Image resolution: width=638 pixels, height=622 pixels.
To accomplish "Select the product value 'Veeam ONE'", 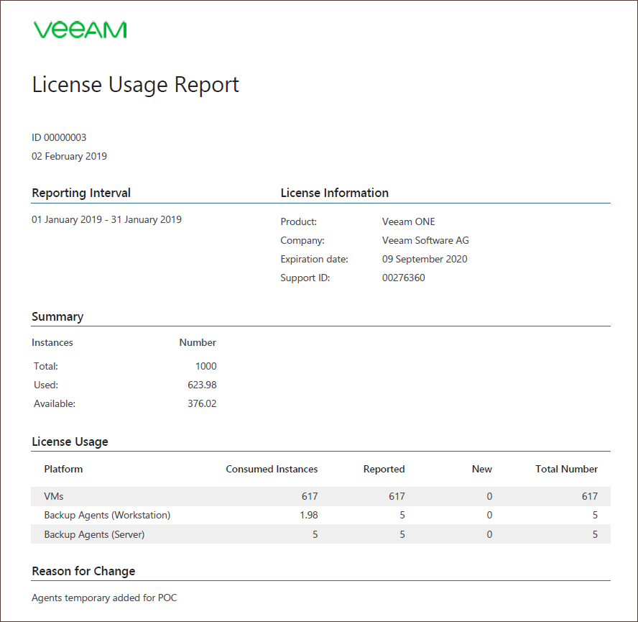I will pos(409,222).
